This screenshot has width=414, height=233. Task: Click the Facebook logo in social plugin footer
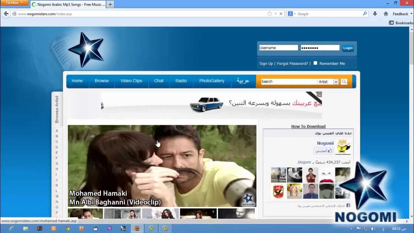point(348,205)
